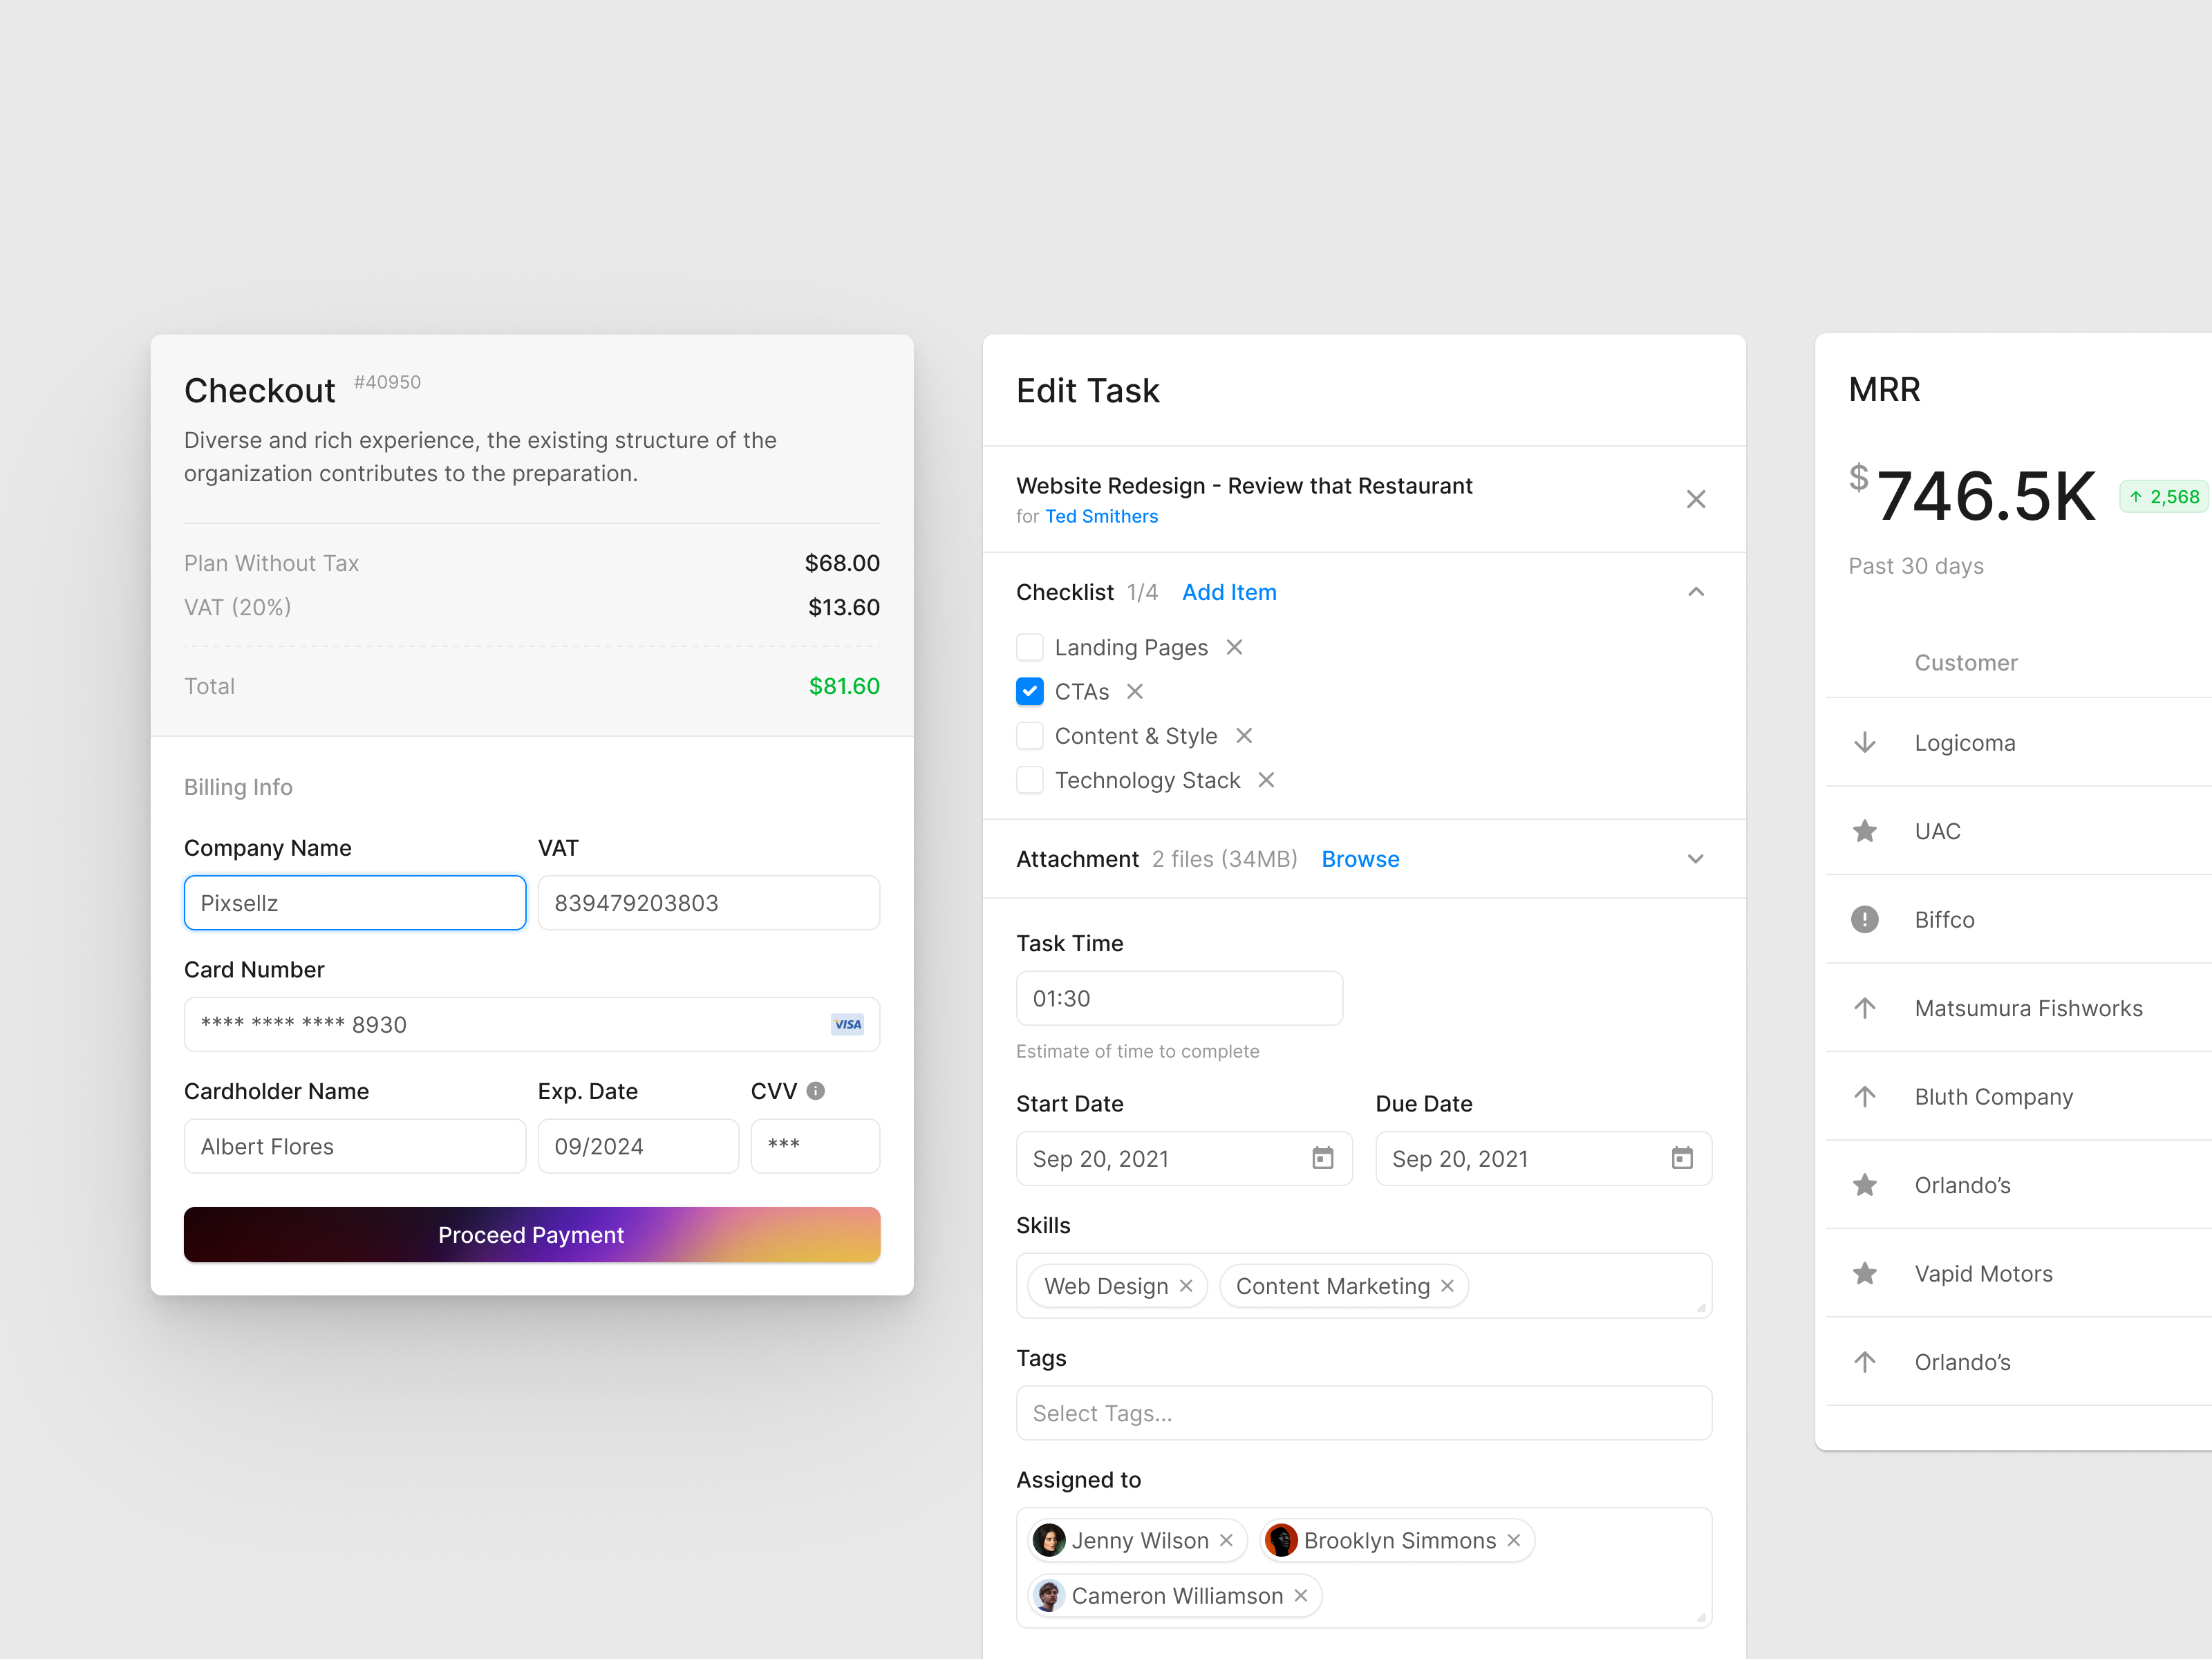Uncheck the CTAs checklist item
The image size is (2212, 1659).
1029,691
